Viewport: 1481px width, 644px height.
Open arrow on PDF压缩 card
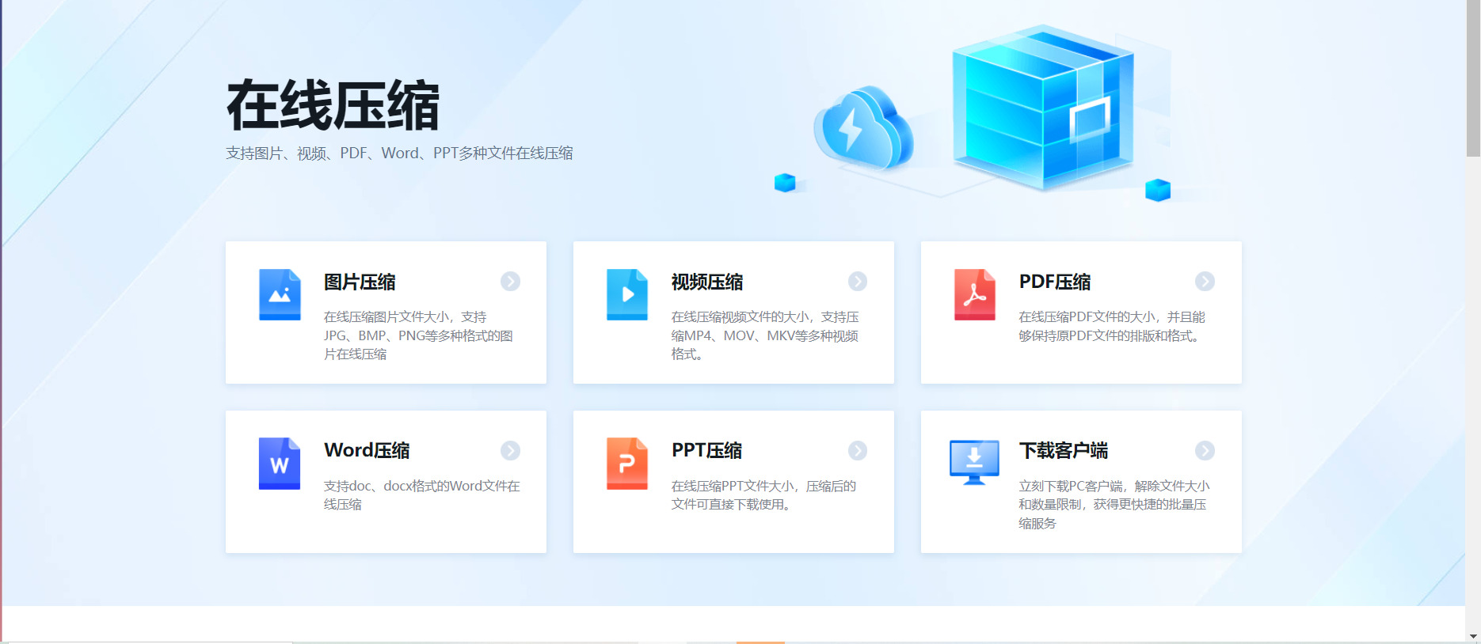click(1205, 282)
